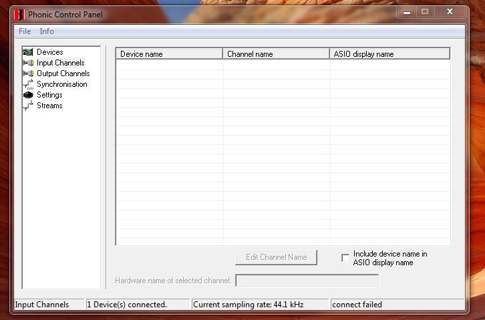Select the Streams icon in sidebar
The height and width of the screenshot is (320, 485).
coord(28,106)
